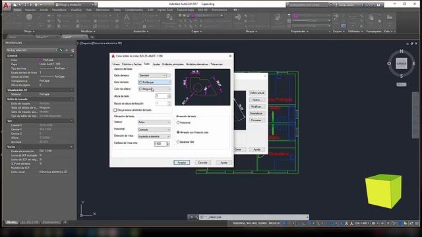Add a new layout with plus icon
The width and height of the screenshot is (422, 237).
(65, 223)
